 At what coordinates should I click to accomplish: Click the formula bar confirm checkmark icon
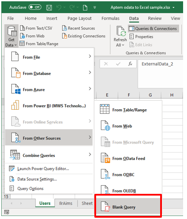pos(118,64)
